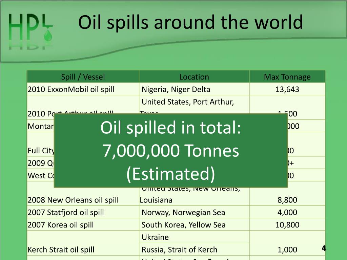Click the '7,000,000 Tonnes' overlay line
The height and width of the screenshot is (260, 347).
pos(171,151)
